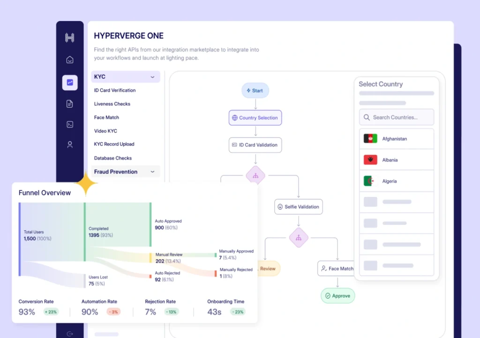Screen dimensions: 480x338
Task: Open the home icon in sidebar
Action: (x=70, y=60)
